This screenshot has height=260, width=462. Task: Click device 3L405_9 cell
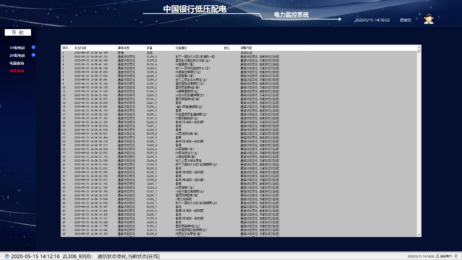pos(152,110)
